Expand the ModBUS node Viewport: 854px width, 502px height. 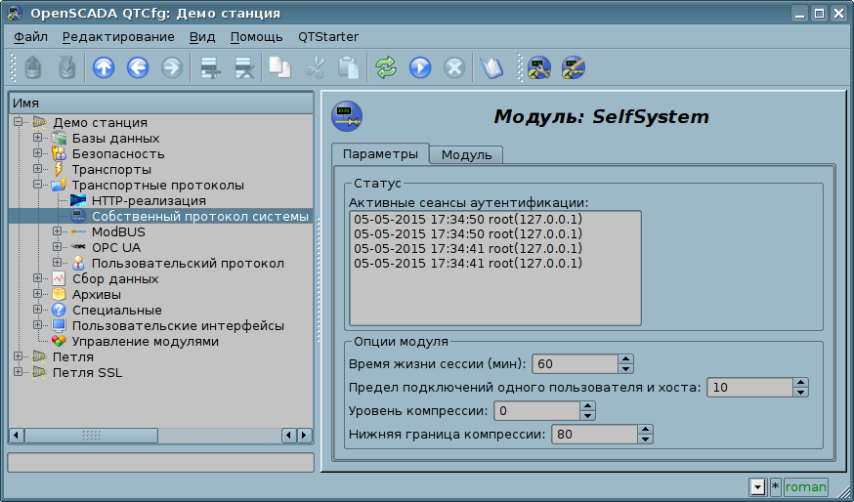click(58, 231)
